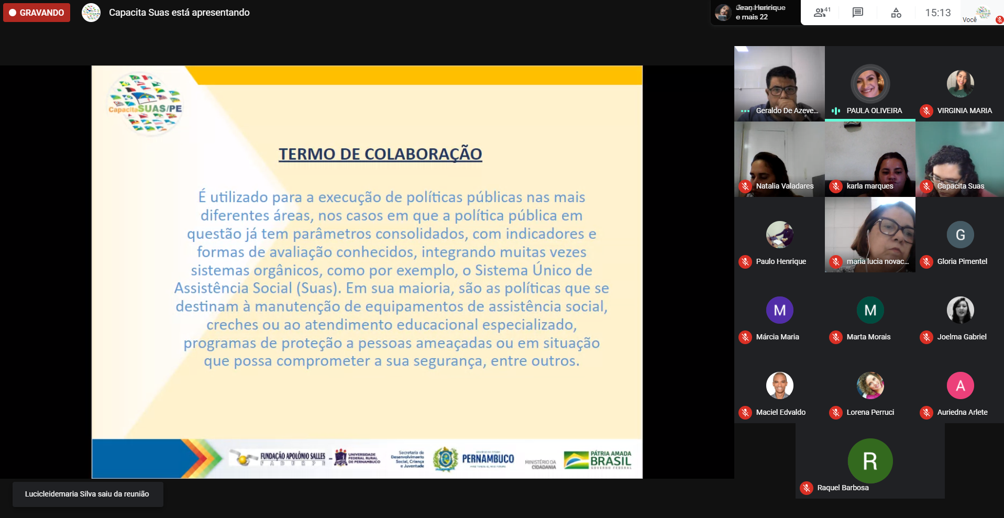1004x518 pixels.
Task: Open the participants list showing 41 people
Action: [x=821, y=13]
